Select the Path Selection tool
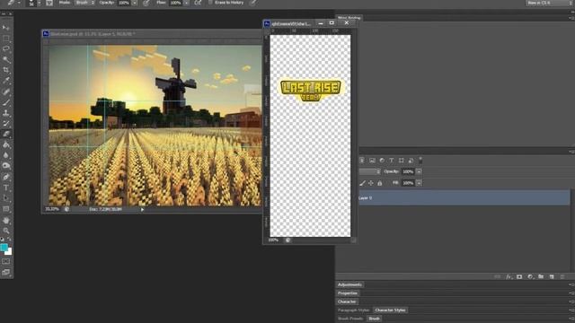The width and height of the screenshot is (575, 323). [6, 198]
